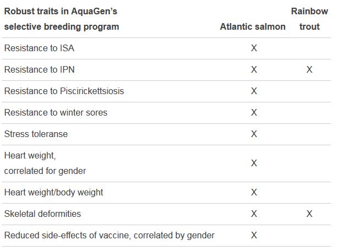The height and width of the screenshot is (251, 338).
Task: Click the Atlantic salmon X for Resistance to ISA
Action: point(254,48)
